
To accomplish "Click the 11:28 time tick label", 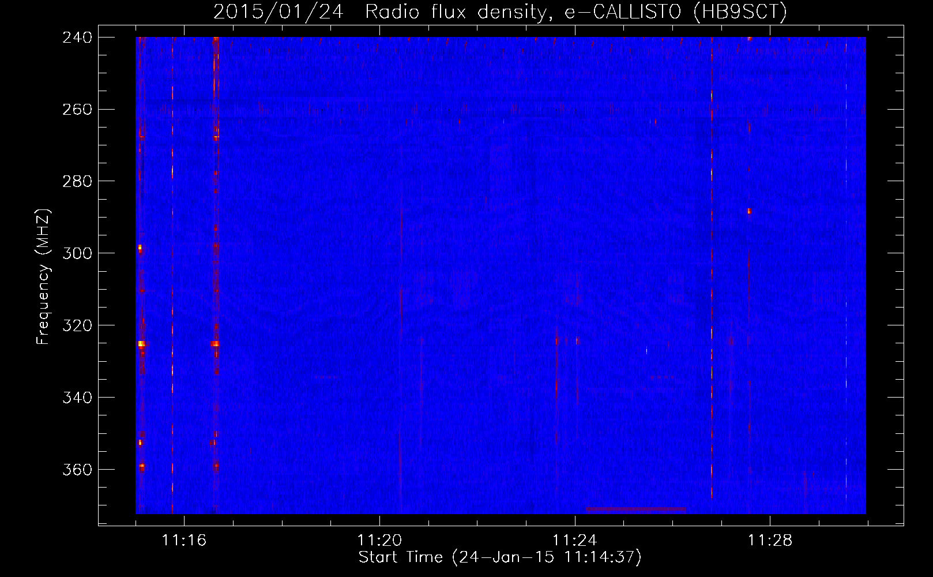I will [770, 541].
